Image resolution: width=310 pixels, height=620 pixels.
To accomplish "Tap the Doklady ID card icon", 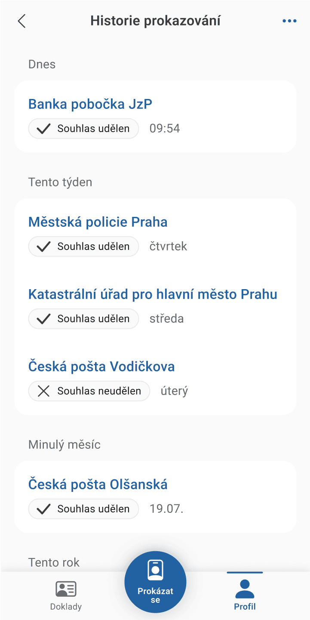I will pyautogui.click(x=66, y=589).
